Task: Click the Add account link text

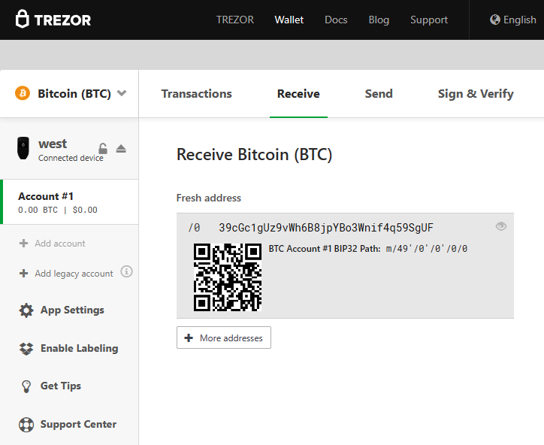Action: tap(59, 244)
